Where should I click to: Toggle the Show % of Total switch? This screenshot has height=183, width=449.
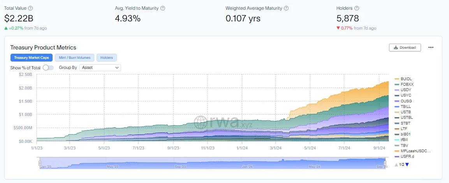48,68
